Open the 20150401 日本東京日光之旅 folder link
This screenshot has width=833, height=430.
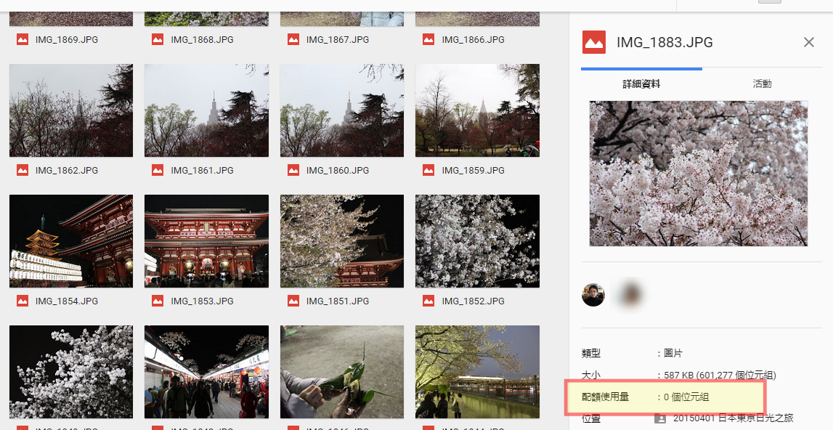pos(733,418)
